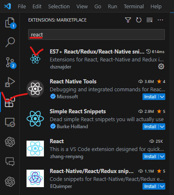Click the Simple React Snippets logo
This screenshot has width=174, height=195.
point(35,119)
